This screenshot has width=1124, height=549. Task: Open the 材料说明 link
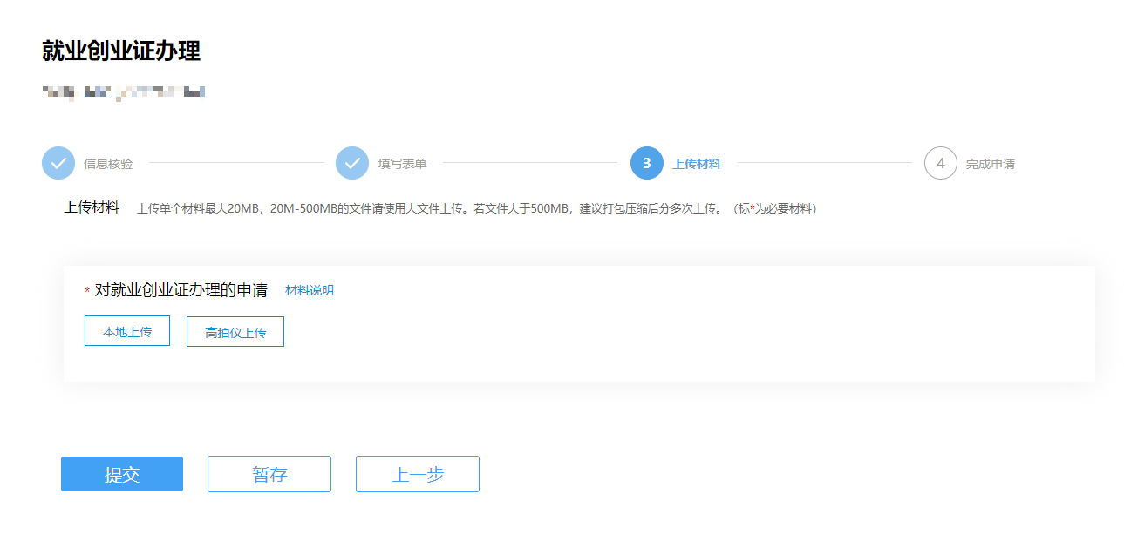click(309, 290)
